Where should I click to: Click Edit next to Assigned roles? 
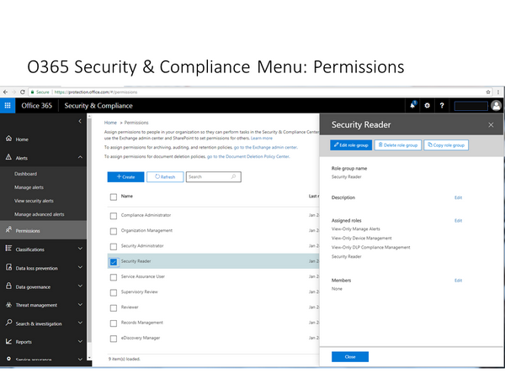pyautogui.click(x=459, y=220)
